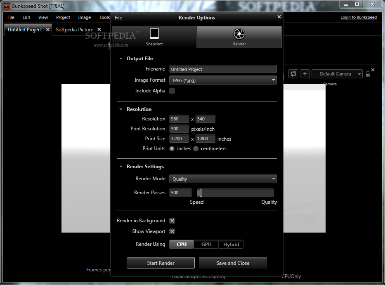Open the Image Format dropdown

(x=223, y=80)
